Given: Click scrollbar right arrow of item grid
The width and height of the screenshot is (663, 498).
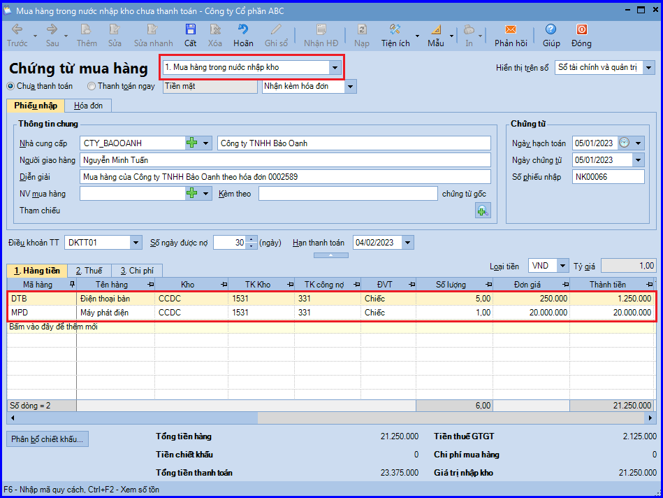Looking at the screenshot, I should point(650,418).
